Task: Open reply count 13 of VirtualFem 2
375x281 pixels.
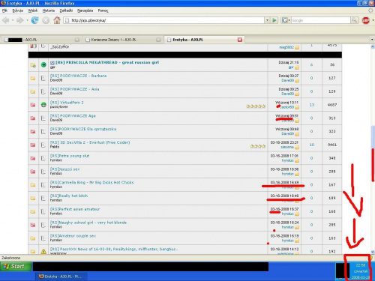Action: (x=312, y=105)
